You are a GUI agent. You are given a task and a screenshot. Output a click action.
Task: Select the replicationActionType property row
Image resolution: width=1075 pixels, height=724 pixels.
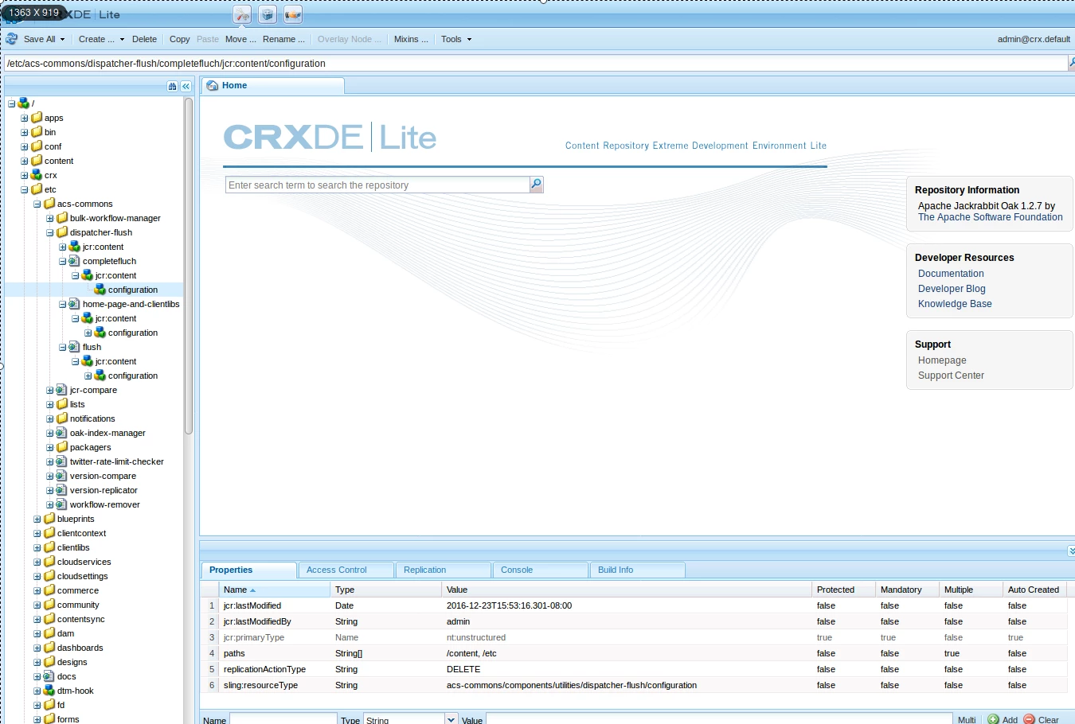point(633,669)
